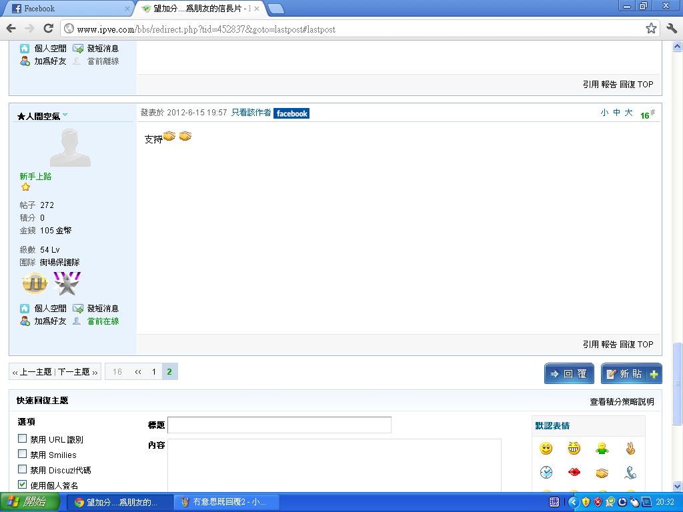
Task: Insert the green shirt person emoticon
Action: pos(602,449)
